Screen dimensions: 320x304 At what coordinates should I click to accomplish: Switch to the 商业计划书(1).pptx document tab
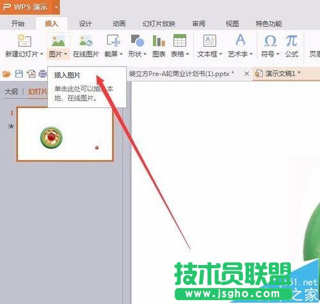click(181, 74)
